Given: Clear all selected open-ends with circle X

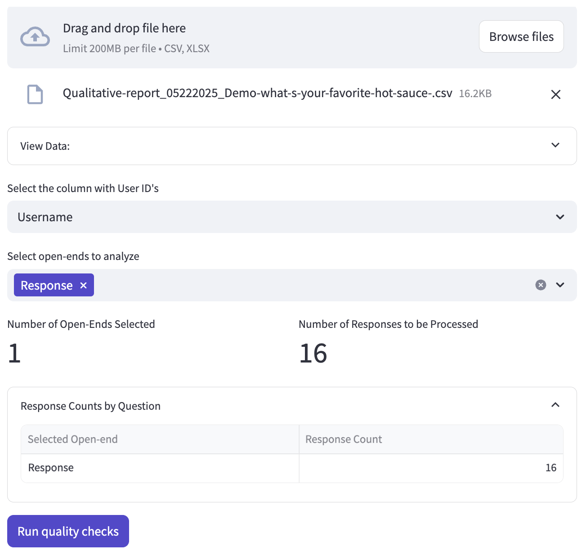Looking at the screenshot, I should pos(541,285).
